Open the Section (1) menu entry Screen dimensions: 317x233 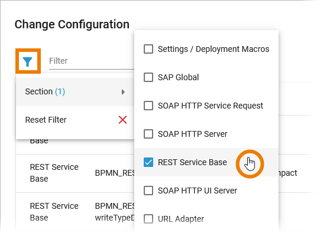click(x=75, y=92)
